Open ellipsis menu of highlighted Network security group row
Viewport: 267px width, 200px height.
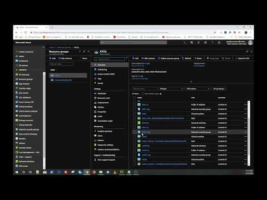tap(245, 132)
